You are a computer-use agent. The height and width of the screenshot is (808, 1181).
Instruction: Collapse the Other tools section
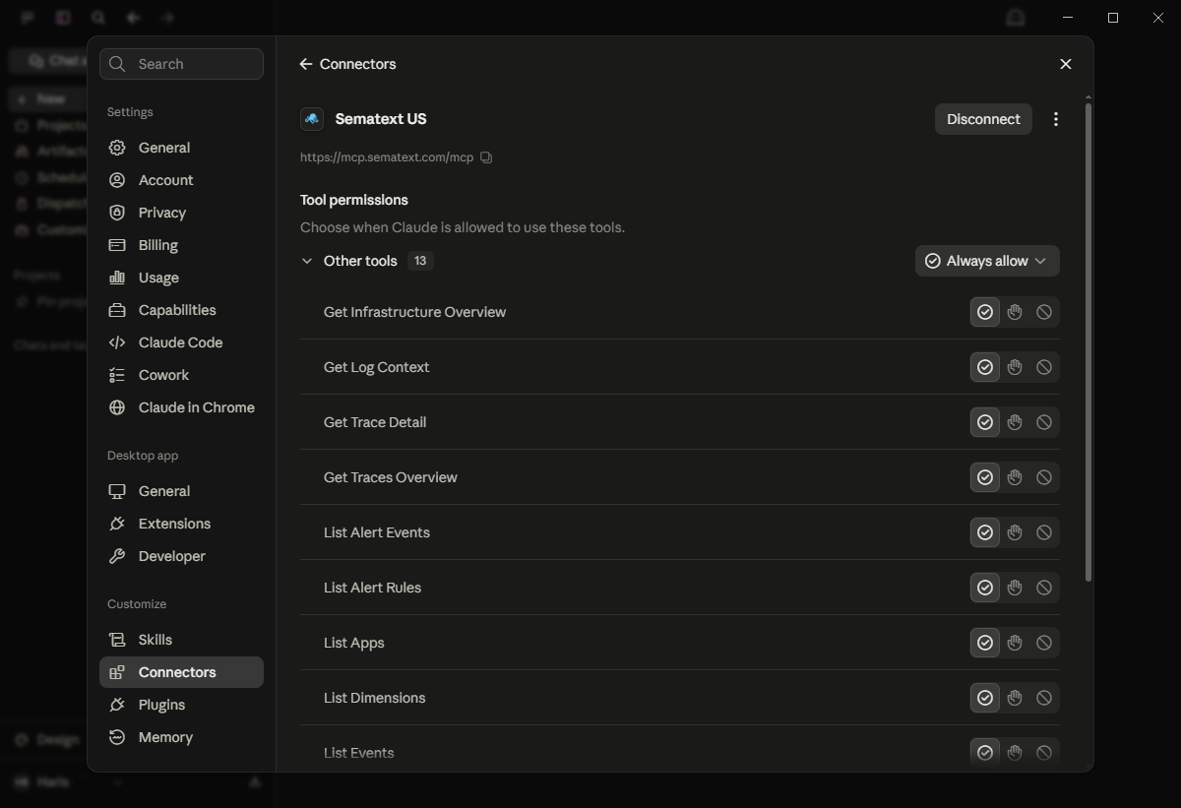(307, 261)
